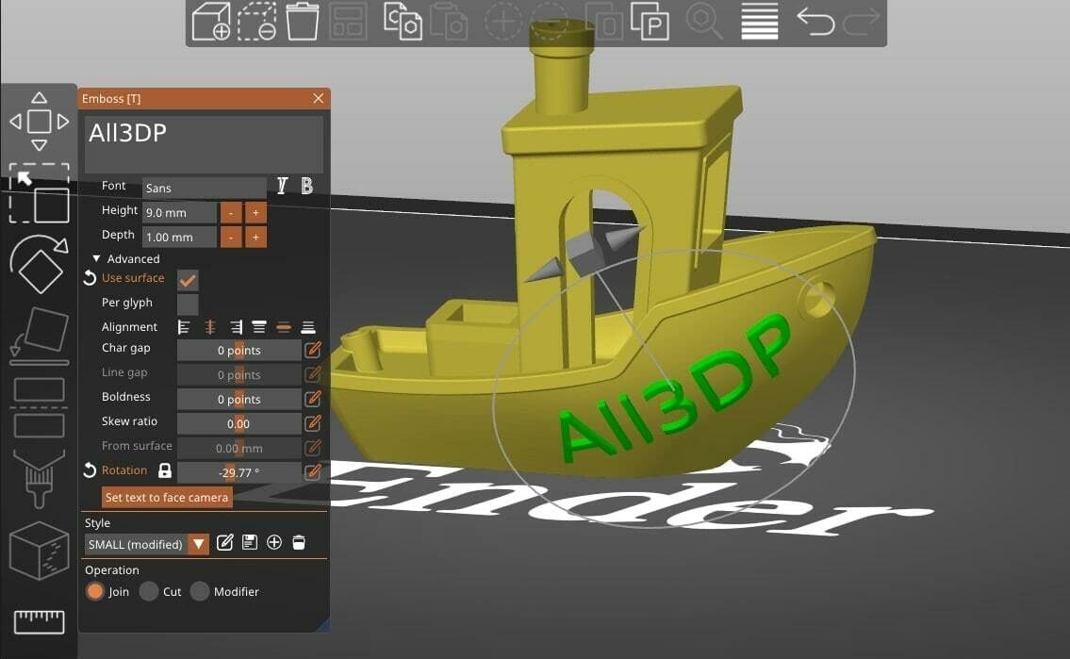Select the Move tool in left sidebar

(39, 122)
